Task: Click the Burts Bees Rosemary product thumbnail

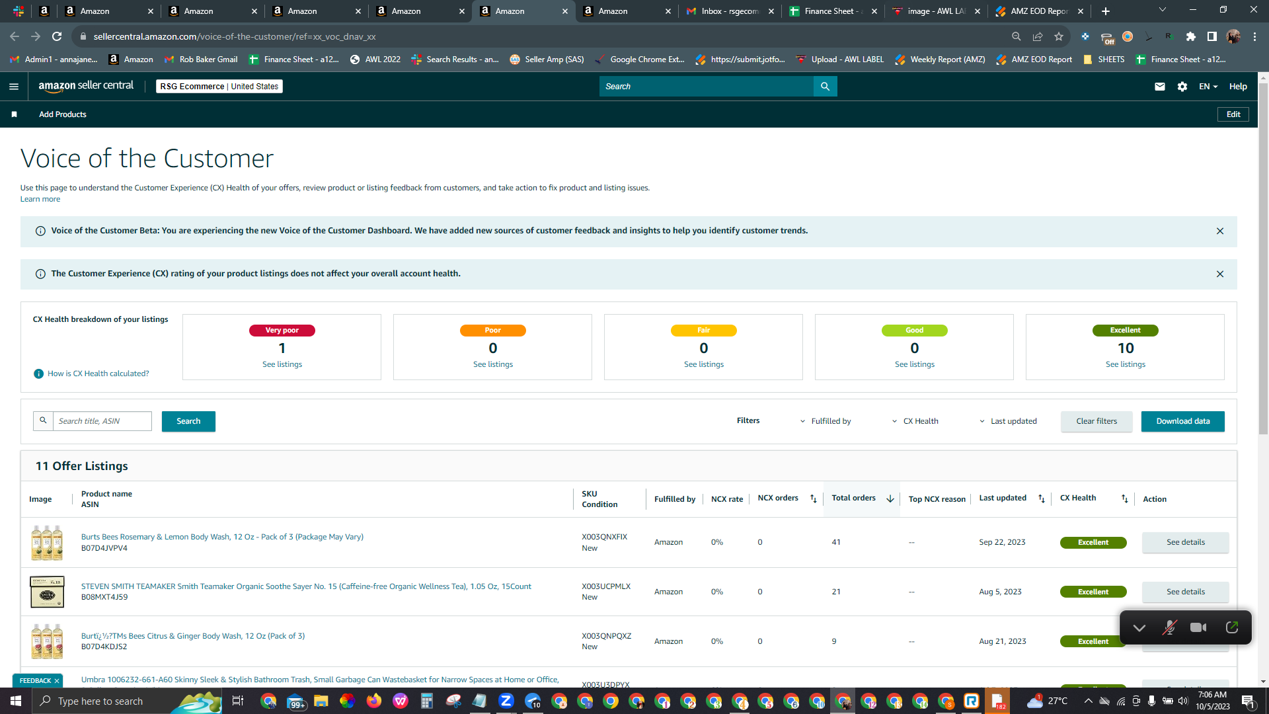Action: [47, 542]
